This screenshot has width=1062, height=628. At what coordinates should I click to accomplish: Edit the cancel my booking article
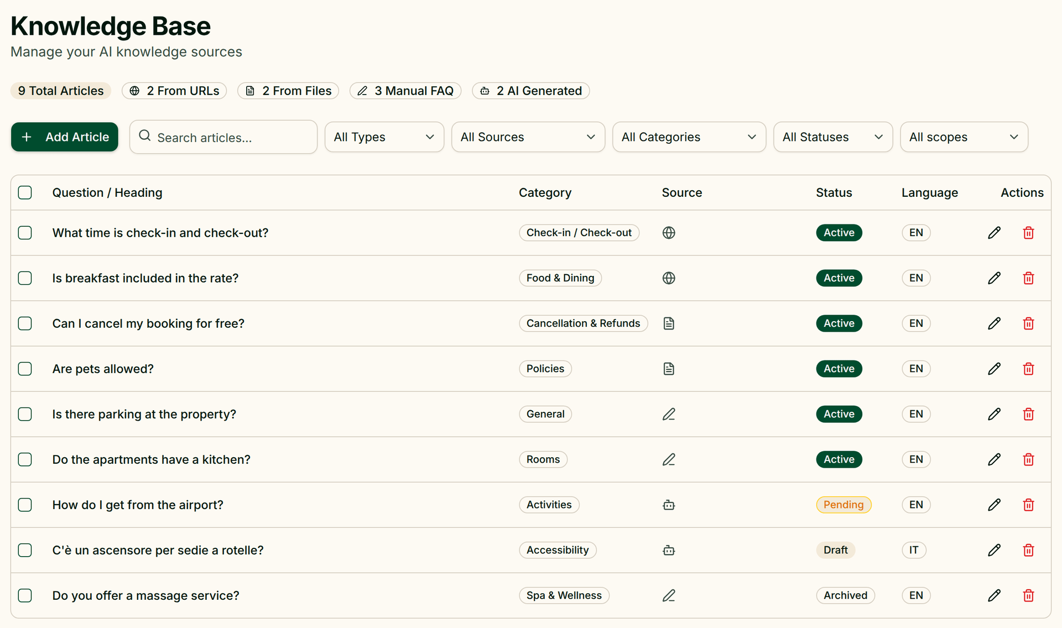[x=994, y=323]
